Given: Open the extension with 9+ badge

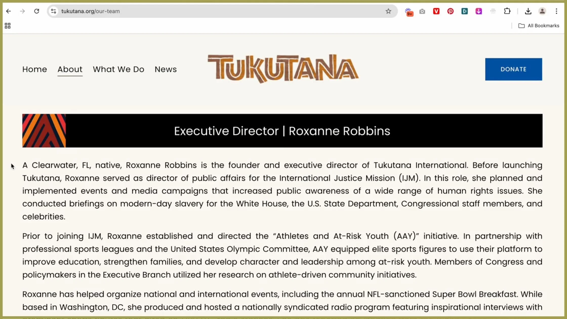Looking at the screenshot, I should (x=408, y=12).
